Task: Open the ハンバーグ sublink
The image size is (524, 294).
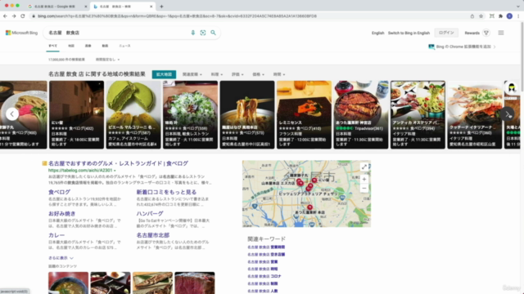Action: coord(150,214)
